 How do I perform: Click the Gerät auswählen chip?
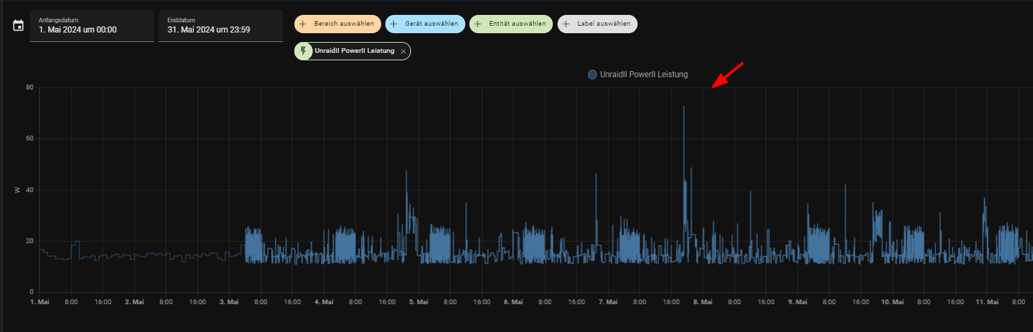pos(425,24)
